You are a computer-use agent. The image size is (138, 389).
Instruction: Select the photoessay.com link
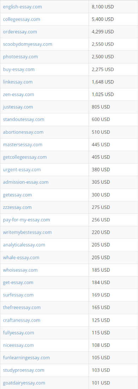pyautogui.click(x=20, y=57)
